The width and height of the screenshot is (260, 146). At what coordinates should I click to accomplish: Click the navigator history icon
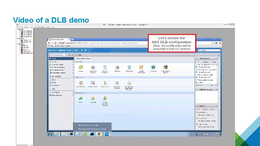coord(69,55)
